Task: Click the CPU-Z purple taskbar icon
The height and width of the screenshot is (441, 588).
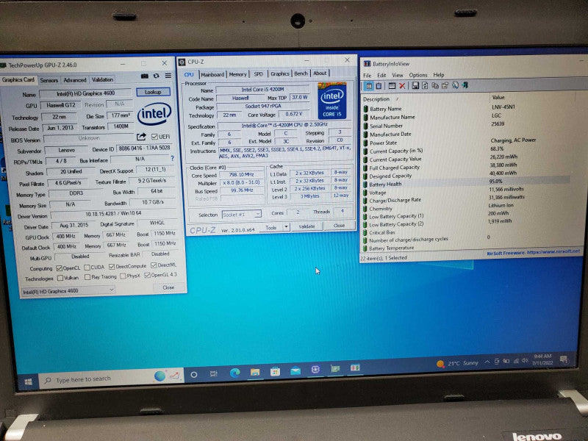Action: [x=315, y=370]
